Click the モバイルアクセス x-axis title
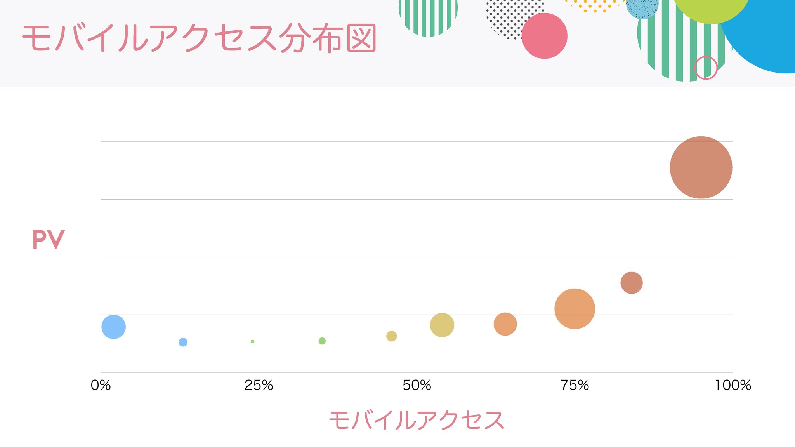The image size is (795, 447). pyautogui.click(x=417, y=420)
